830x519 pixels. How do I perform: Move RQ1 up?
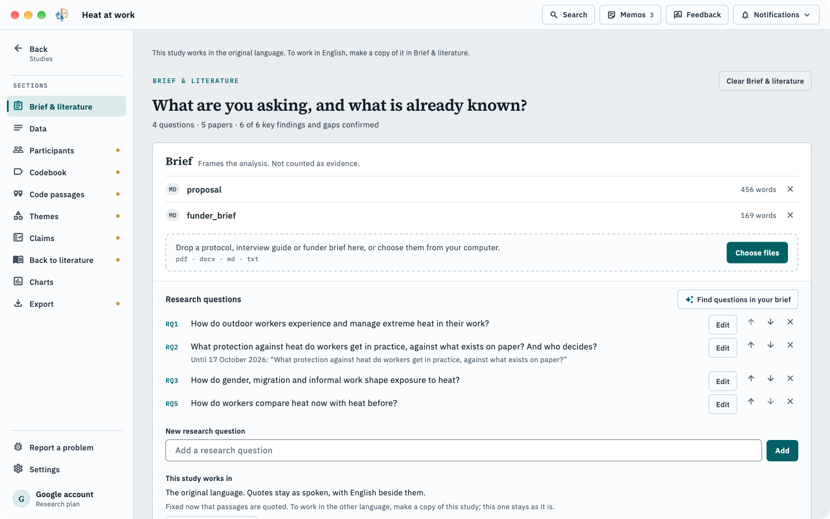751,322
